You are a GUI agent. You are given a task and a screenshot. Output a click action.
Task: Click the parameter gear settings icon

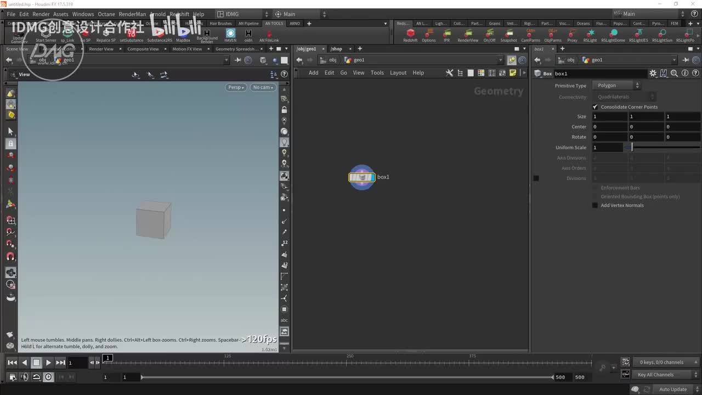pyautogui.click(x=653, y=74)
